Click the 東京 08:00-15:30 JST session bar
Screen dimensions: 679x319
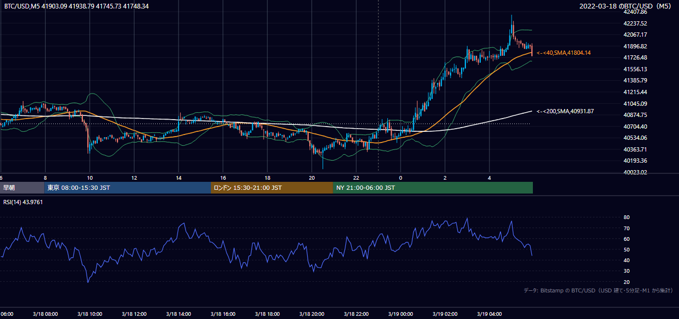click(128, 188)
